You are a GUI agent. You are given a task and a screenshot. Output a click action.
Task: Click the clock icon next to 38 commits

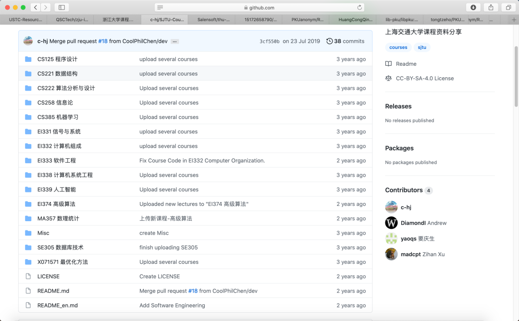pos(329,41)
